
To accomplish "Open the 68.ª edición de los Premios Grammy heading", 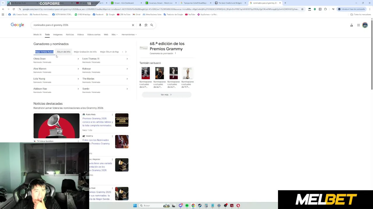I will pyautogui.click(x=166, y=46).
